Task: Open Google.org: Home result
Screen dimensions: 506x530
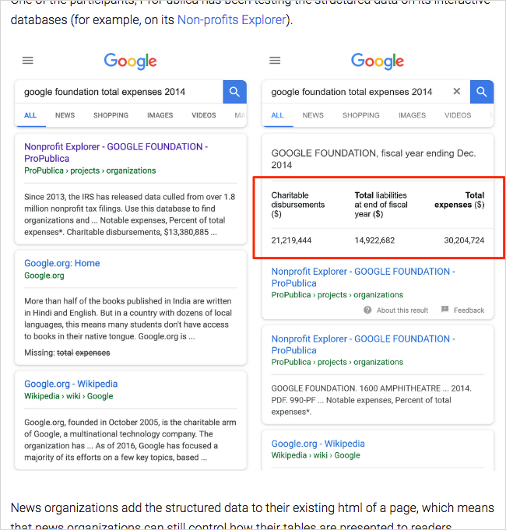Action: (61, 263)
